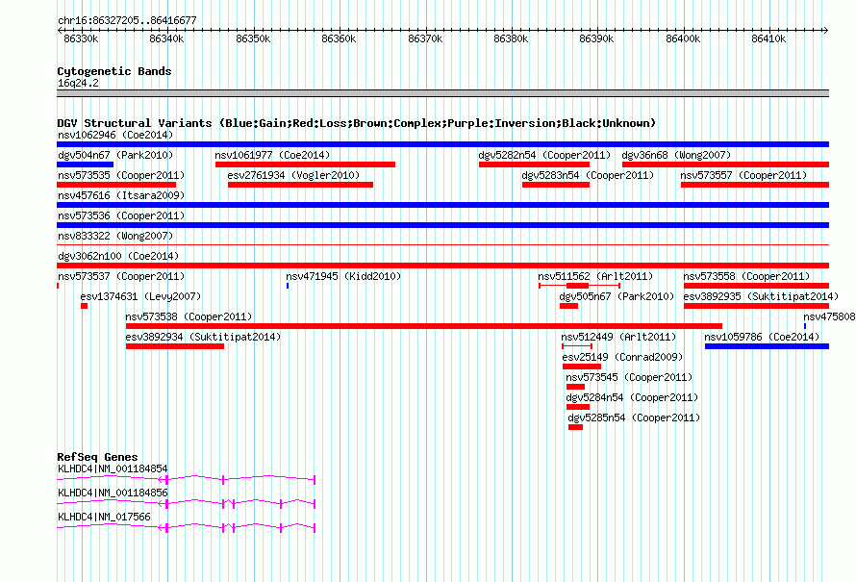This screenshot has height=582, width=856.
Task: Open the esv25149 (Conrad2009) variant label
Action: pos(622,357)
